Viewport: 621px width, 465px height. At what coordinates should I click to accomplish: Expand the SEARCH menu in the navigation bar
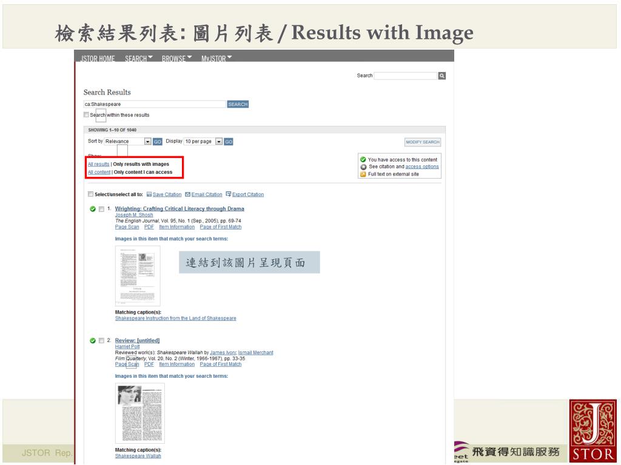click(139, 59)
